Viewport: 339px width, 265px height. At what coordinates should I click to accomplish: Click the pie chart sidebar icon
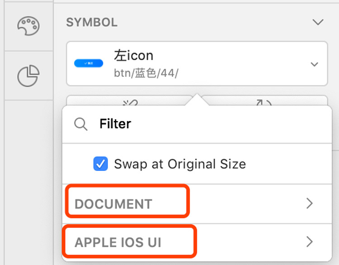coord(28,76)
